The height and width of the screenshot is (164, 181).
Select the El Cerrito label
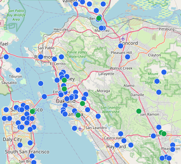pos(58,64)
